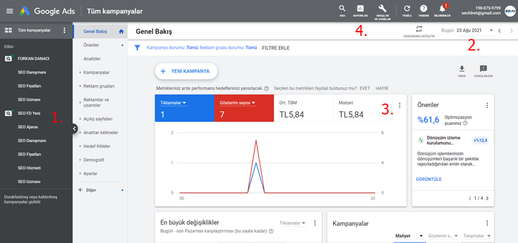
Task: Open the Kampanyalar card three-dot menu
Action: [x=487, y=223]
